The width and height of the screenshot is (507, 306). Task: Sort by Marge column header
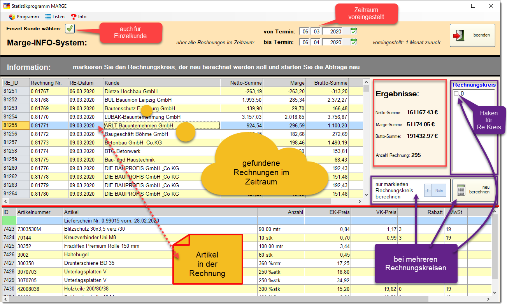(284, 83)
